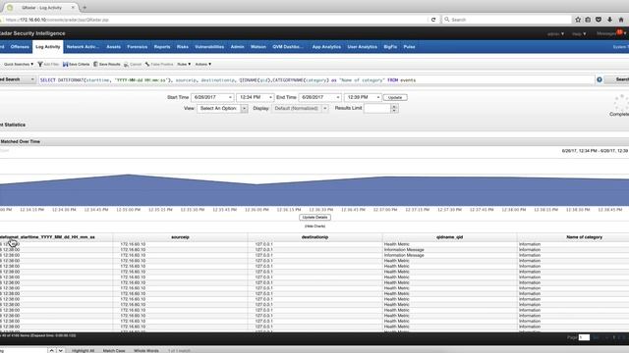Screen dimensions: 629x353
Task: Click the browser Search box
Action: (x=507, y=20)
